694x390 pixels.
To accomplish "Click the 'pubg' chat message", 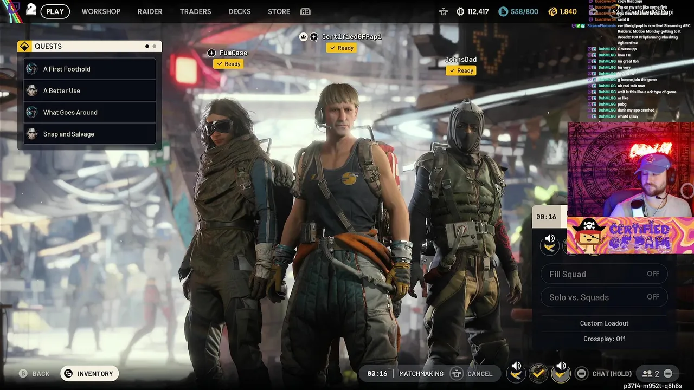I will [x=622, y=104].
